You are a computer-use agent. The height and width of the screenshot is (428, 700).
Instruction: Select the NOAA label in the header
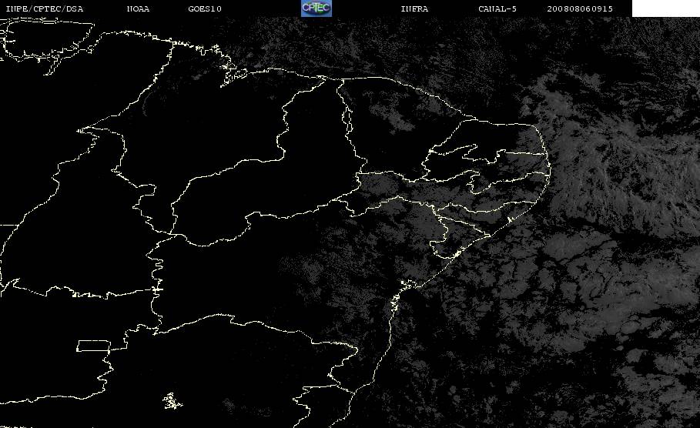[x=138, y=9]
